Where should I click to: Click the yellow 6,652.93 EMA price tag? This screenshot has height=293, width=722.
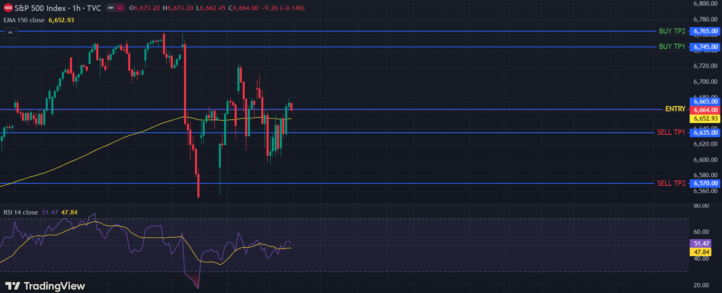[705, 119]
